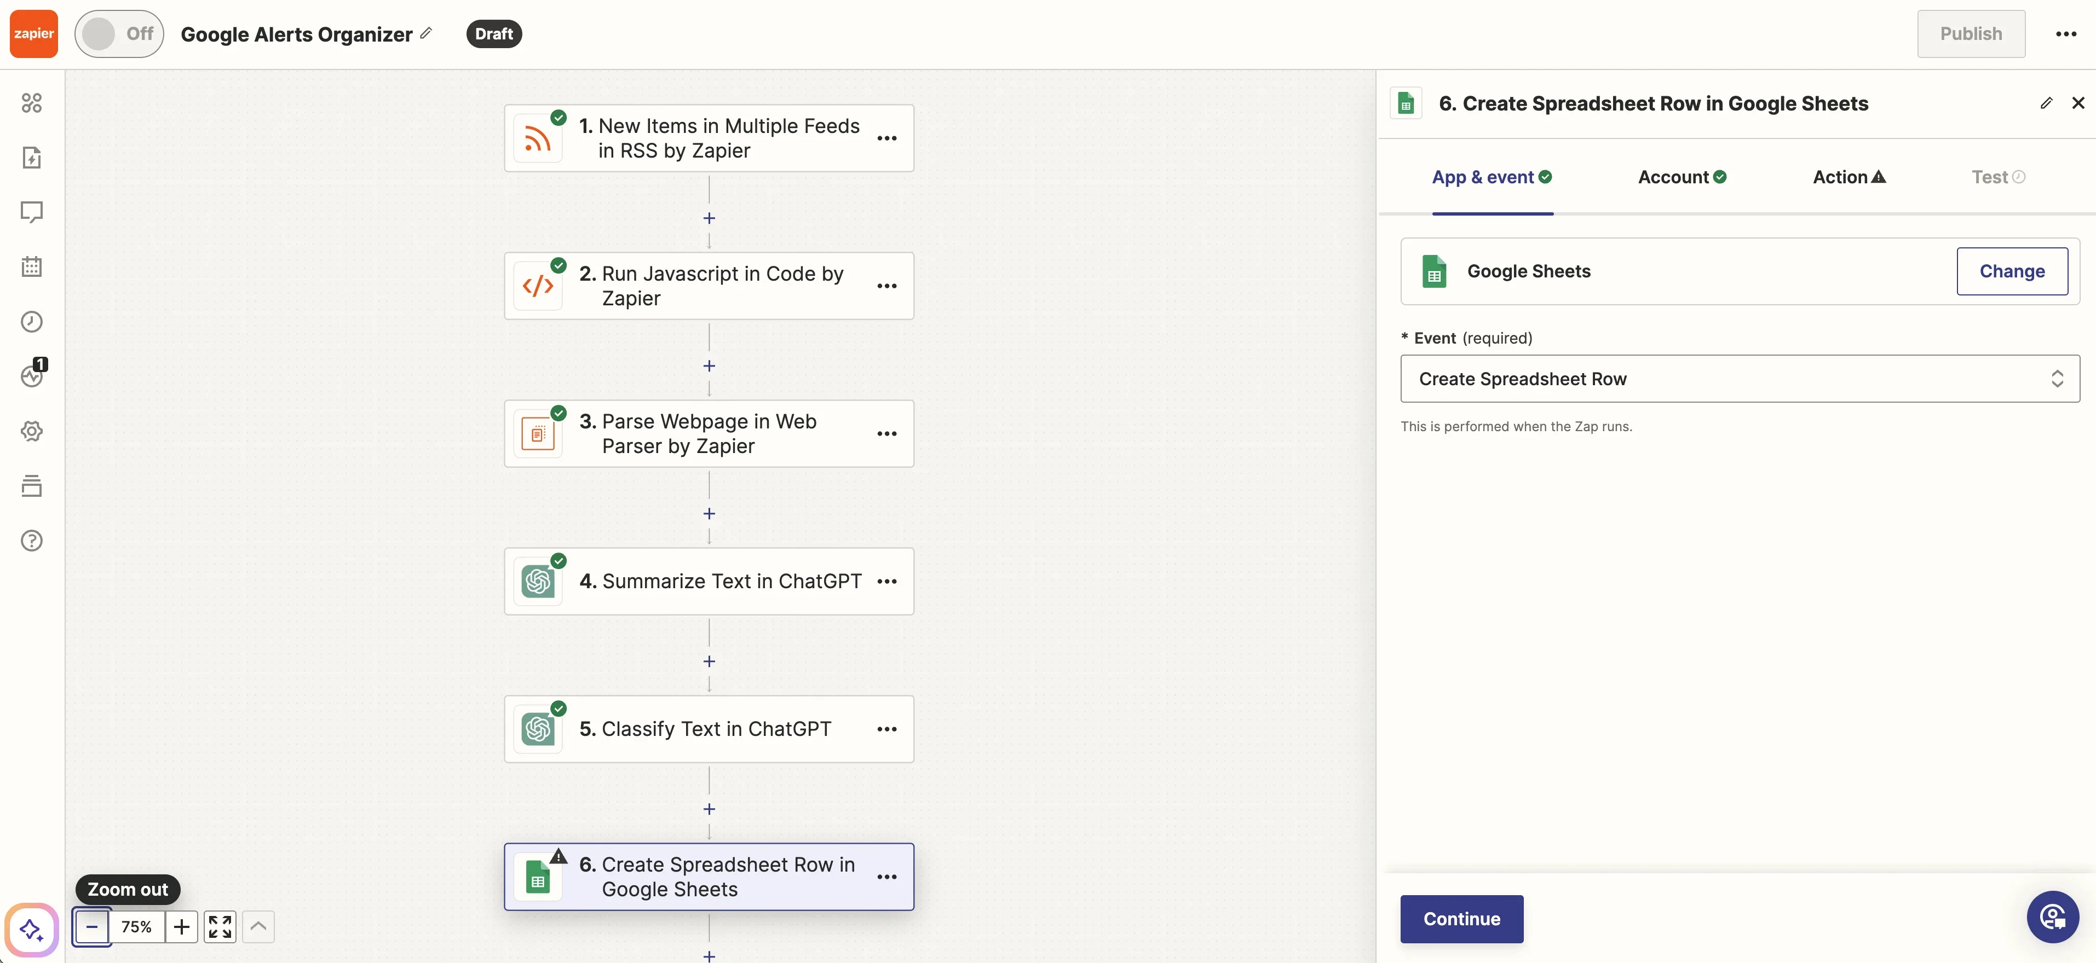Viewport: 2096px width, 963px height.
Task: Open sidebar settings gear icon
Action: tap(32, 431)
